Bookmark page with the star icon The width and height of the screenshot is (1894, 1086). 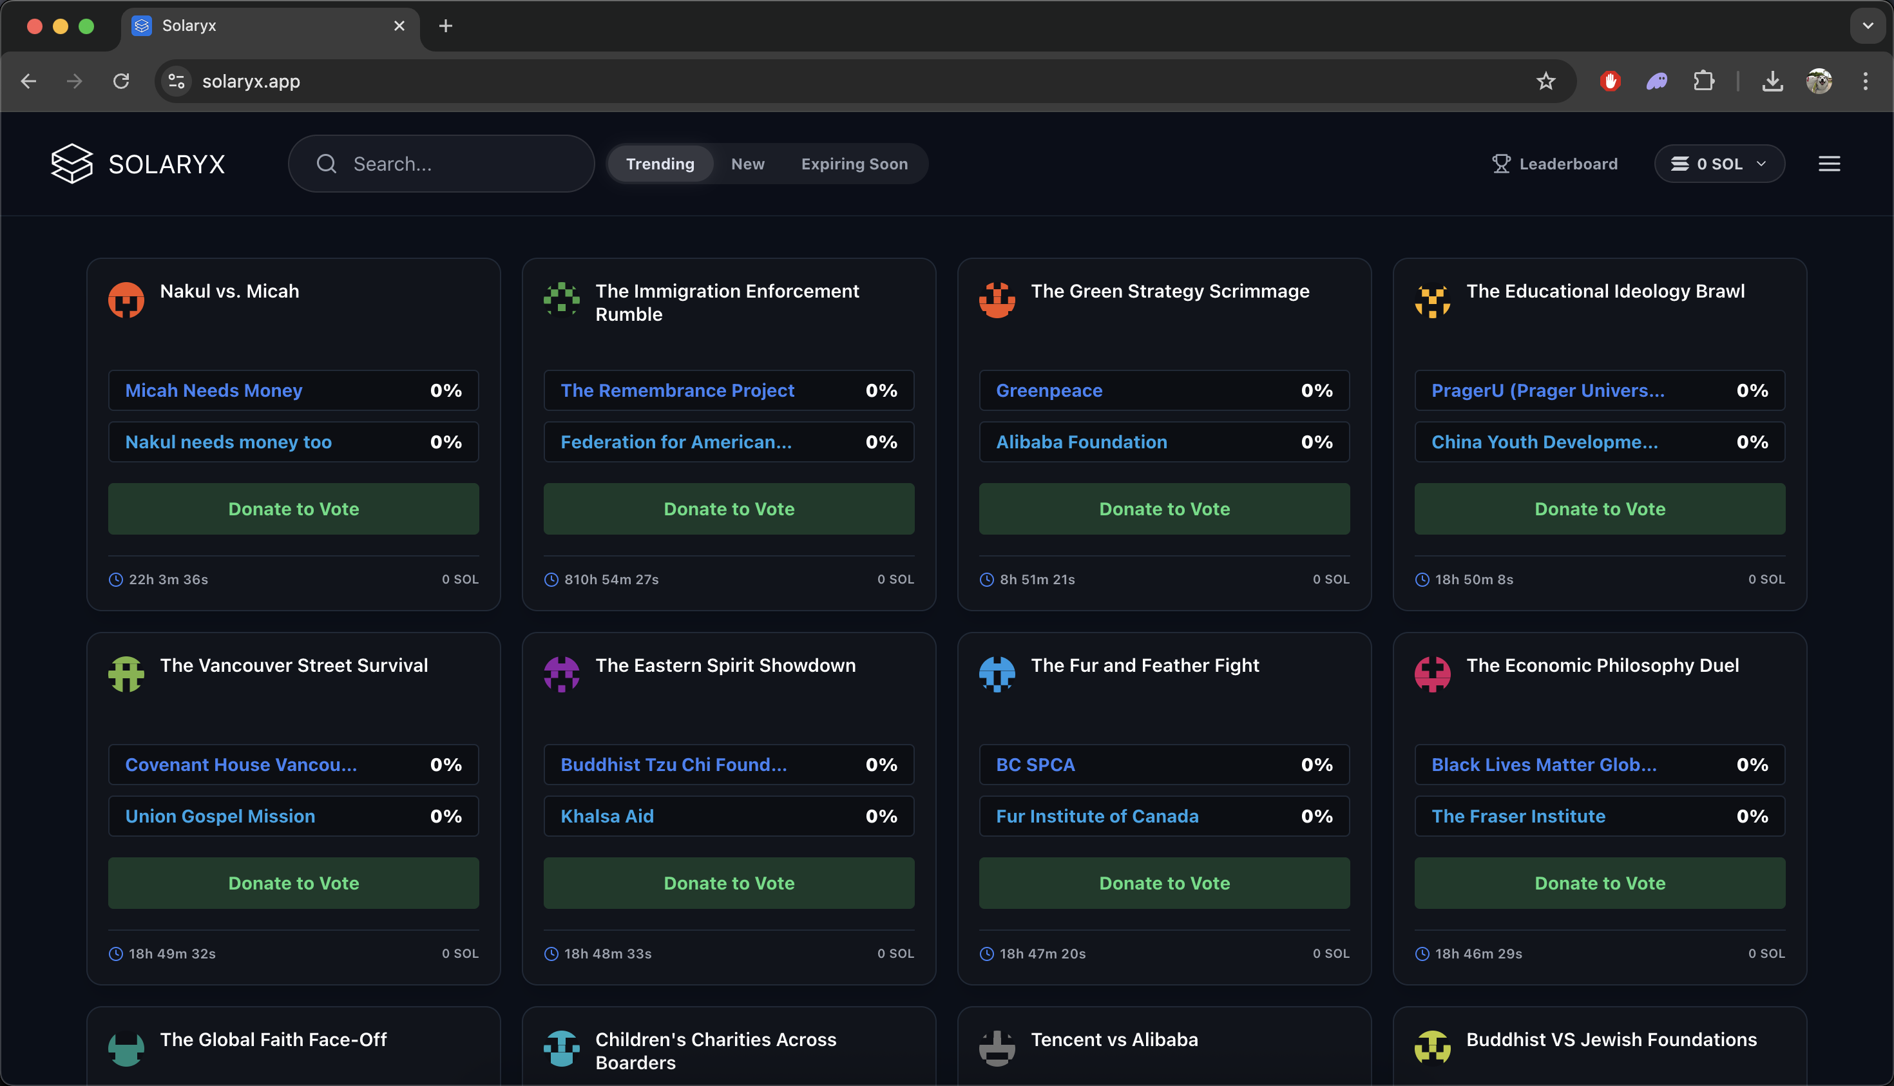[1545, 81]
